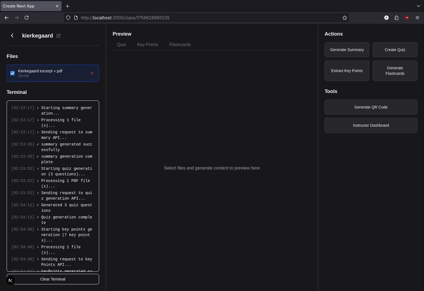The width and height of the screenshot is (424, 291).
Task: Open the browser hamburger menu
Action: pyautogui.click(x=417, y=17)
